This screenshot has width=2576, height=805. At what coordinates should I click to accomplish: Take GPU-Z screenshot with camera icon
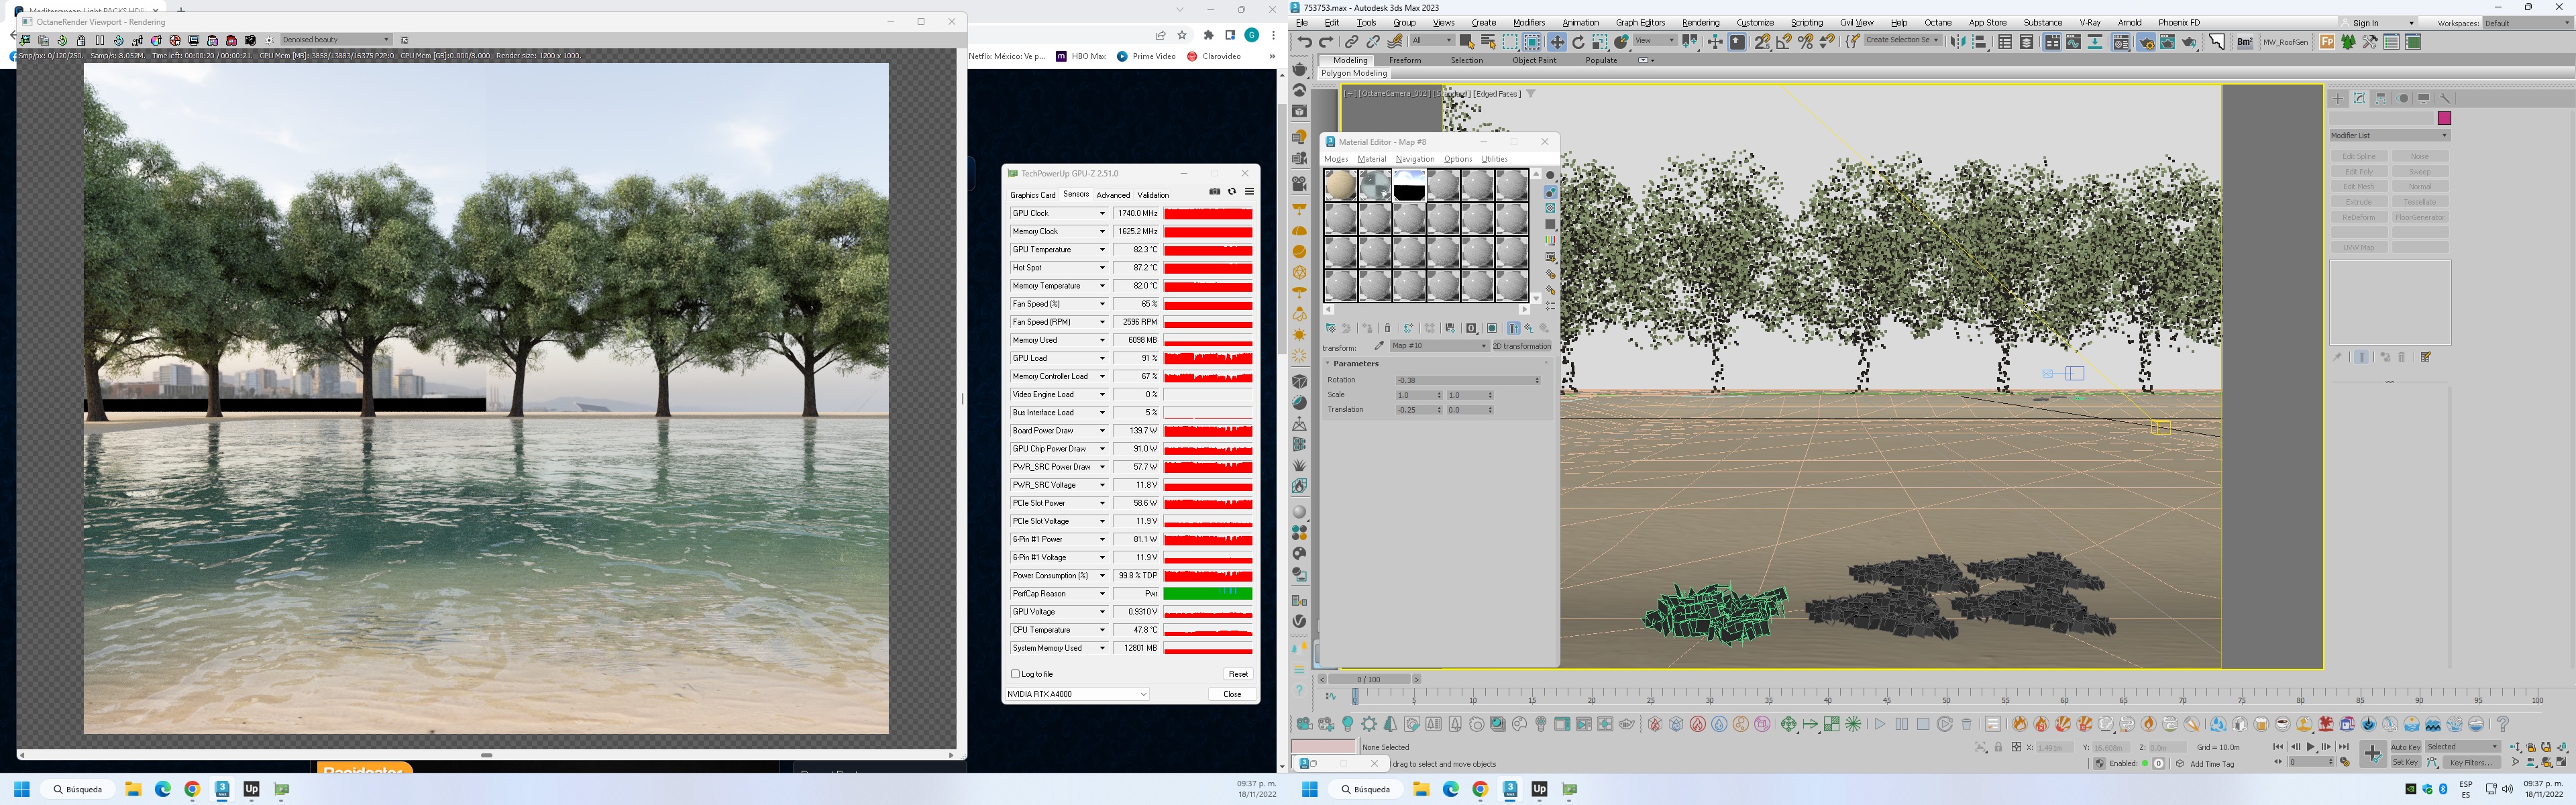tap(1215, 192)
